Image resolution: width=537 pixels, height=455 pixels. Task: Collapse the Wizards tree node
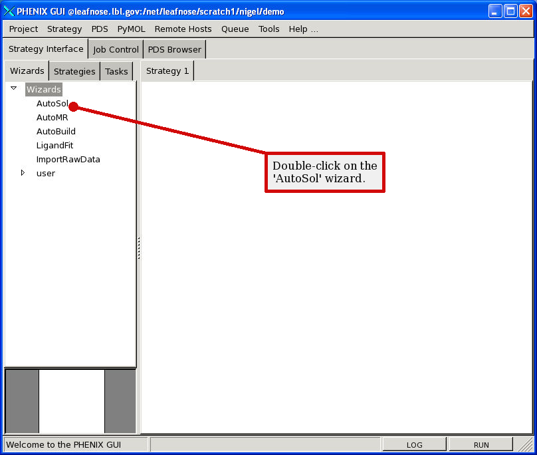13,88
